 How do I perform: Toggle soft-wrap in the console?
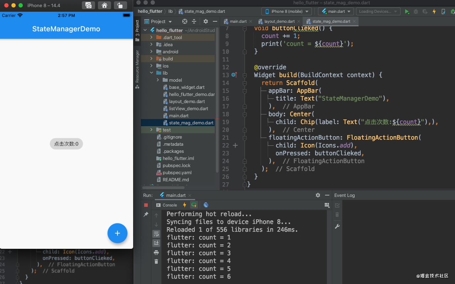(x=156, y=234)
